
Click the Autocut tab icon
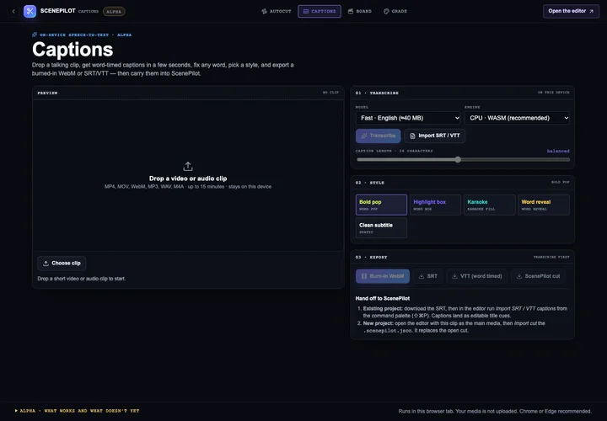pos(265,11)
